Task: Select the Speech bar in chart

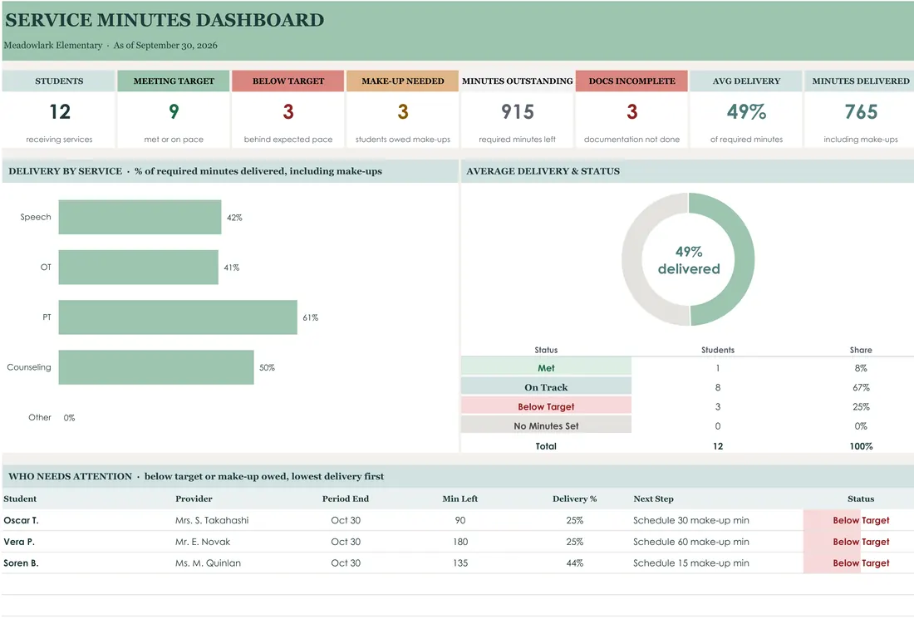Action: 140,218
